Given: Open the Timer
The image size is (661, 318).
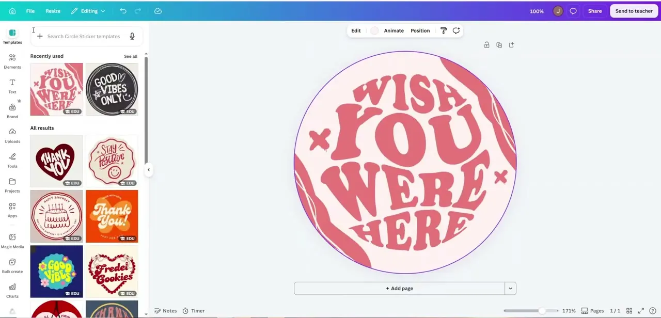Looking at the screenshot, I should pyautogui.click(x=194, y=311).
